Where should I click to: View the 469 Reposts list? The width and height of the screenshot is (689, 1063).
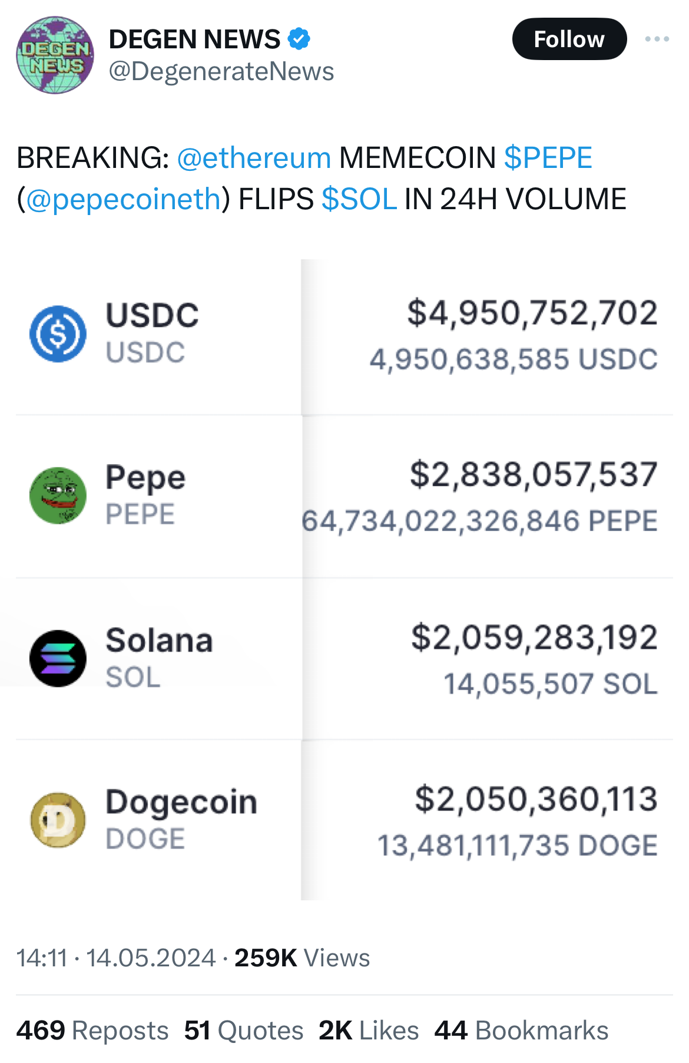coord(92,1031)
